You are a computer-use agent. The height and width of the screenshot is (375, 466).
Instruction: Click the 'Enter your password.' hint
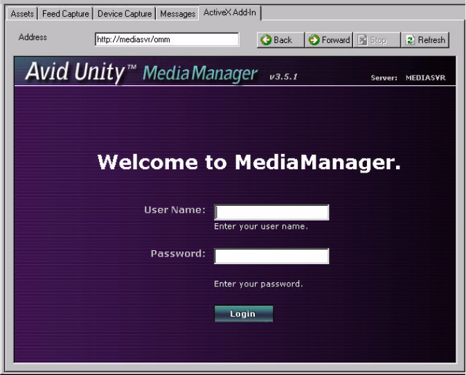click(x=258, y=284)
